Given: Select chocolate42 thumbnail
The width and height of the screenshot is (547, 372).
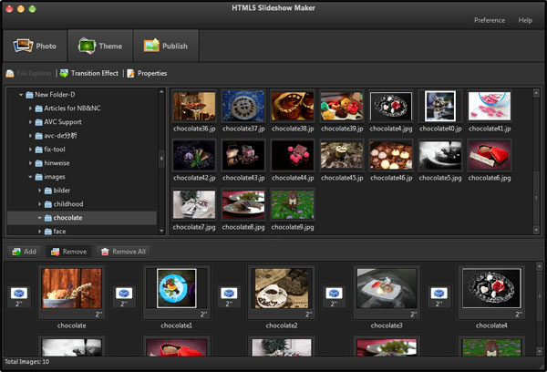Looking at the screenshot, I should coord(194,155).
